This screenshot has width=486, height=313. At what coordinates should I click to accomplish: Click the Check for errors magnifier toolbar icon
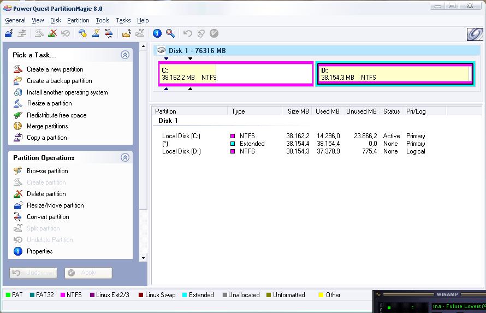pyautogui.click(x=170, y=33)
